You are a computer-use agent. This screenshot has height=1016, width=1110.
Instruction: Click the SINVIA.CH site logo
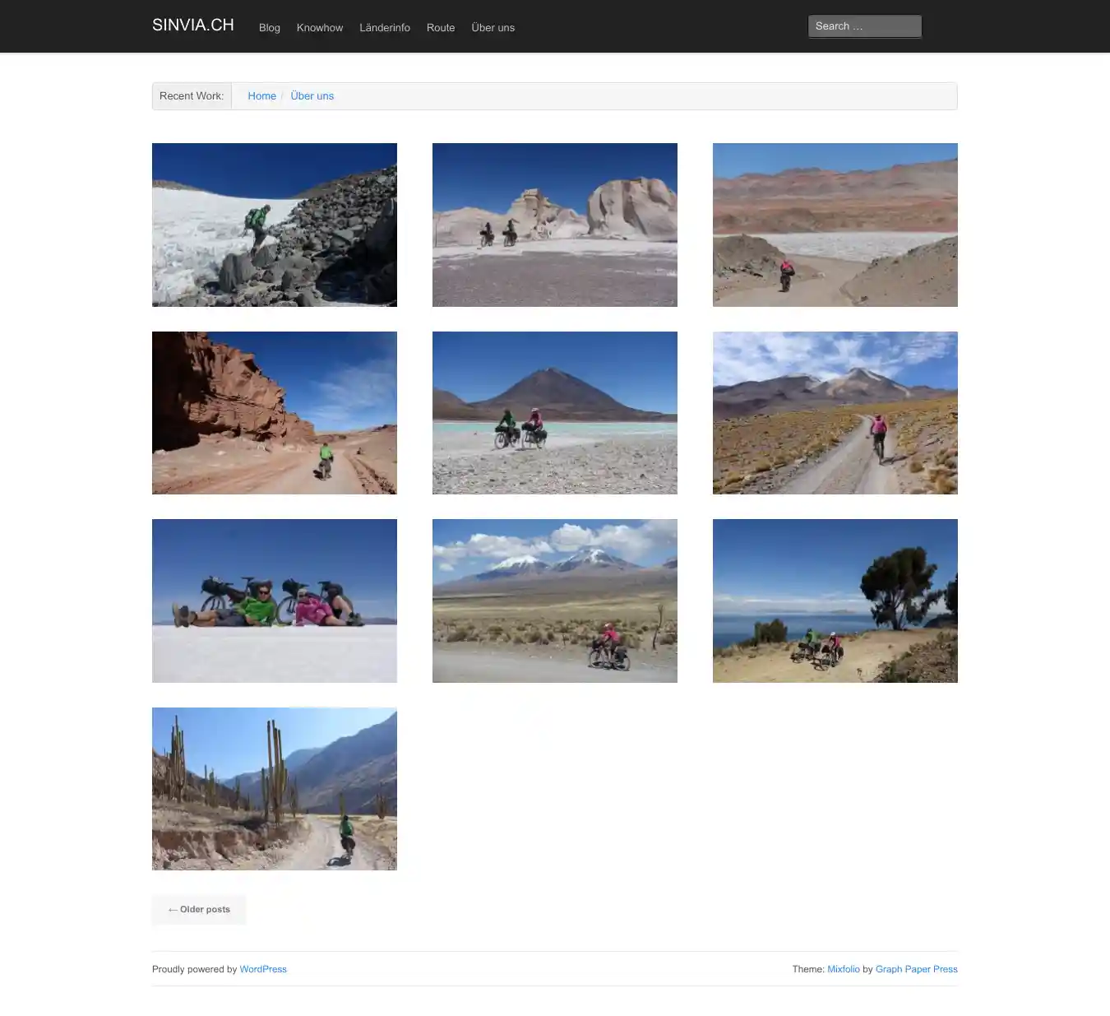click(192, 25)
